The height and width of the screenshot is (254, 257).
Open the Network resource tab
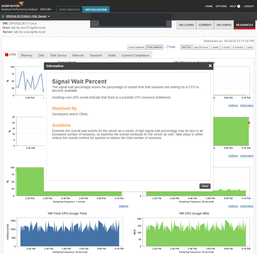coord(78,55)
